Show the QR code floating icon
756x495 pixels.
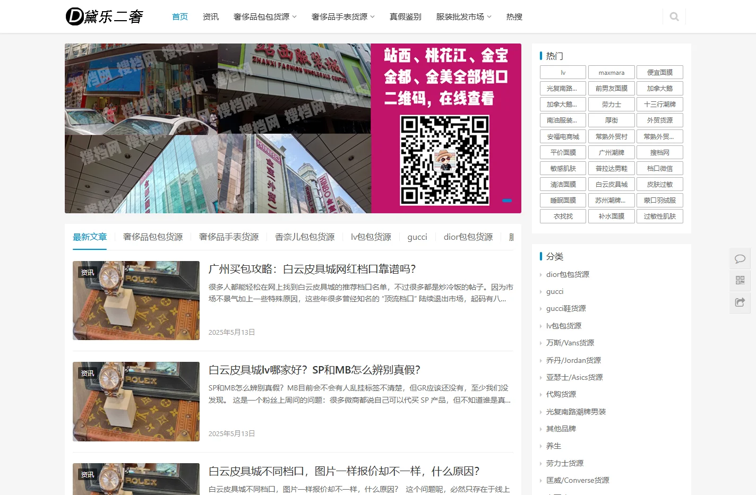(x=740, y=281)
